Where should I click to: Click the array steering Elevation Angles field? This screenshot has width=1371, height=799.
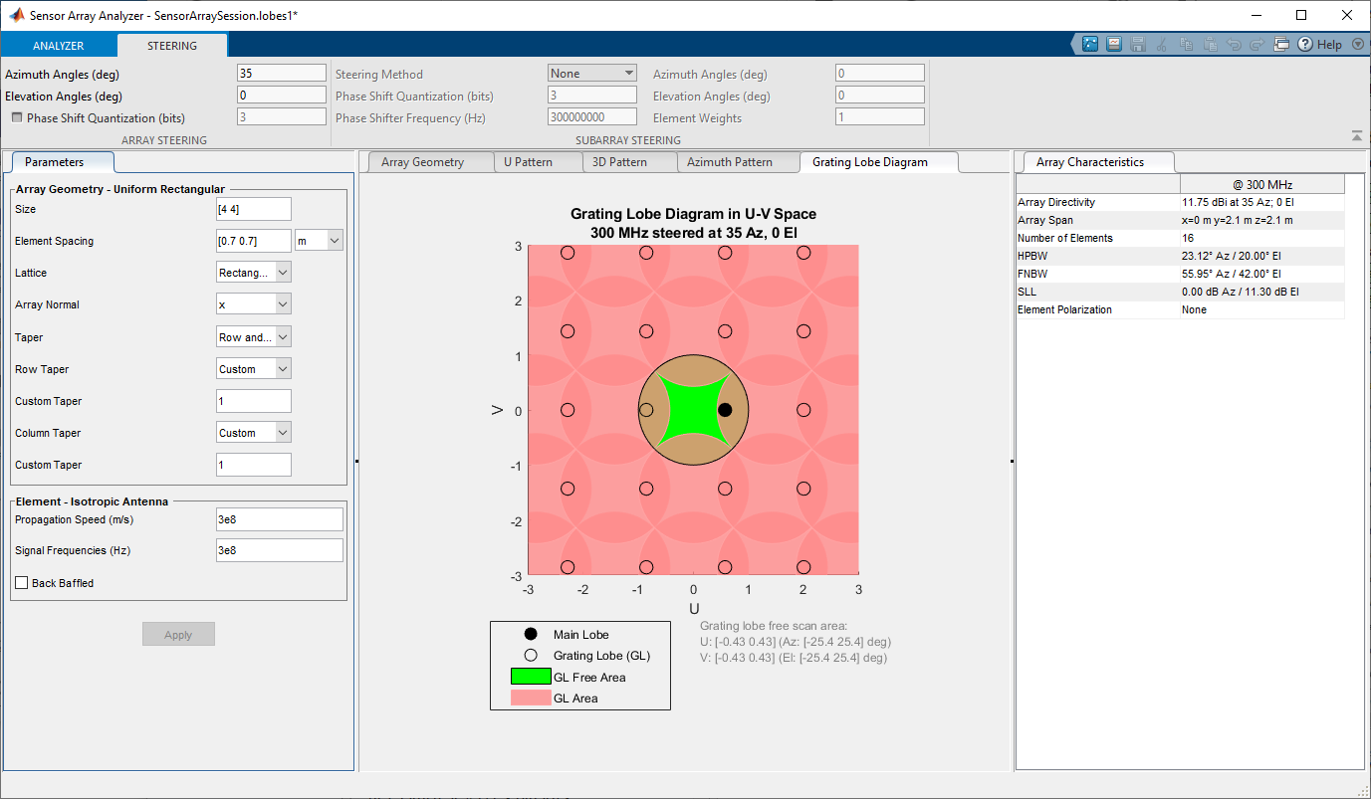point(282,95)
